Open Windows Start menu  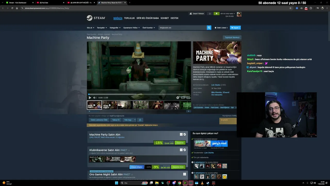click(117, 183)
